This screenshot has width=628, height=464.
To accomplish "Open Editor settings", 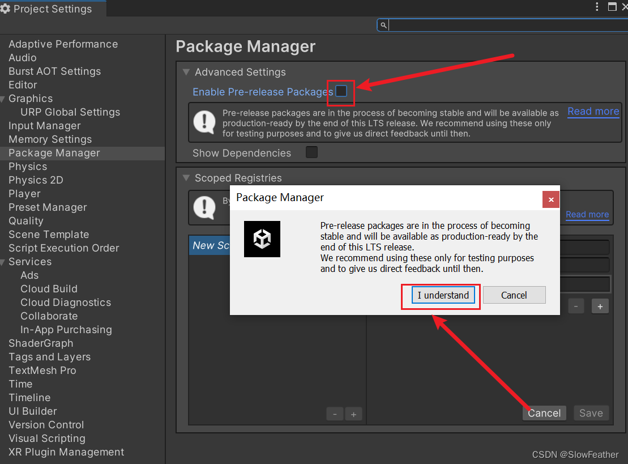I will pos(23,85).
